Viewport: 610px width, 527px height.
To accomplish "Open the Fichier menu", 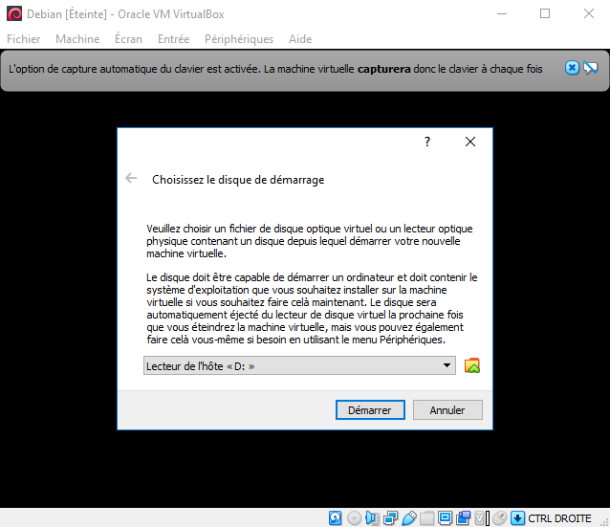I will pos(24,39).
